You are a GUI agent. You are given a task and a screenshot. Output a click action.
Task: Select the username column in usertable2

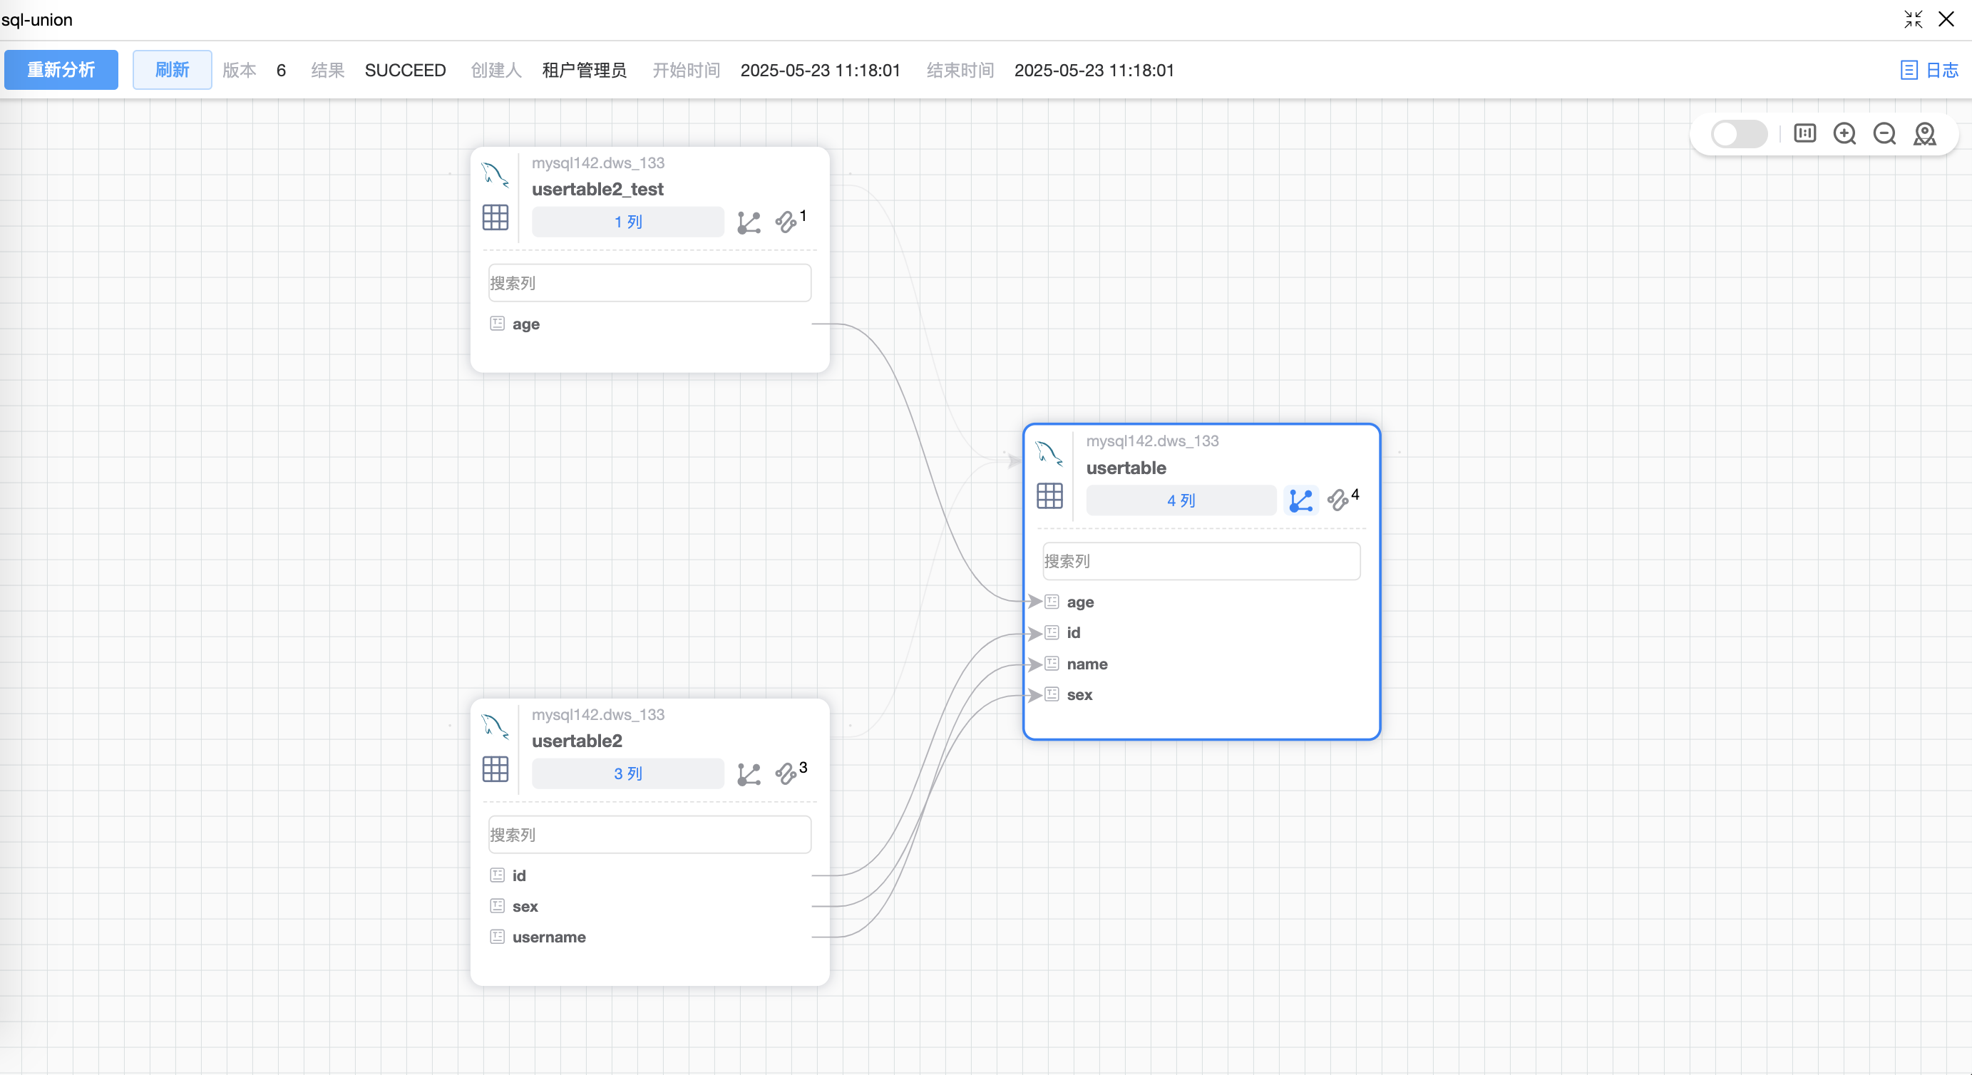coord(548,937)
